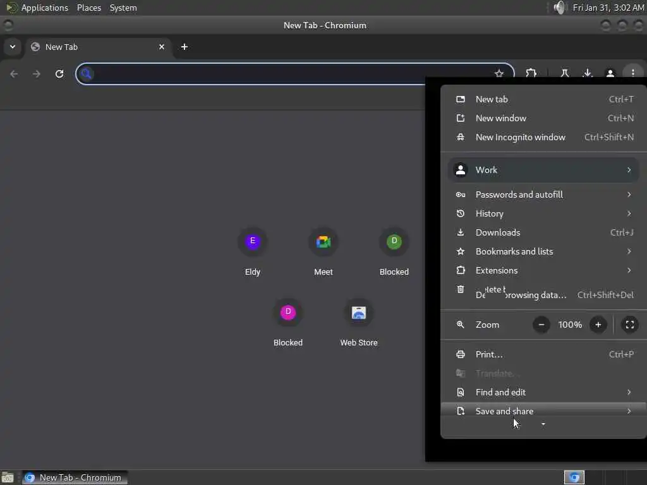Choose New window from the menu
This screenshot has height=485, width=647.
543,118
